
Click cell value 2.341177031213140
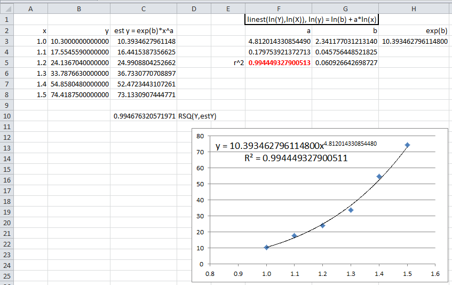pos(345,41)
